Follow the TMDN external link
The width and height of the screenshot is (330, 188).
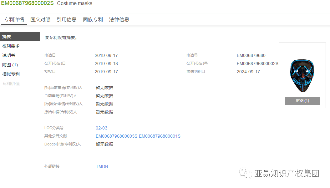102,166
